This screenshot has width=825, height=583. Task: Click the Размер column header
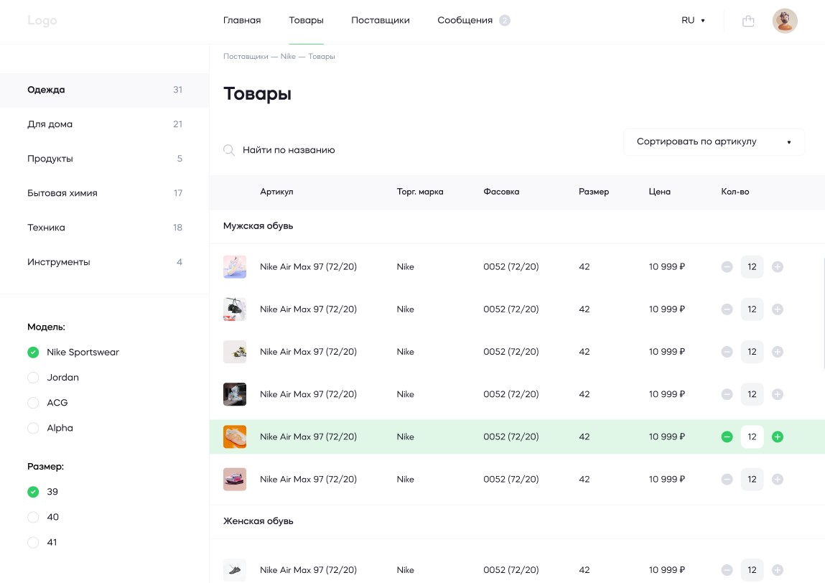(x=594, y=192)
